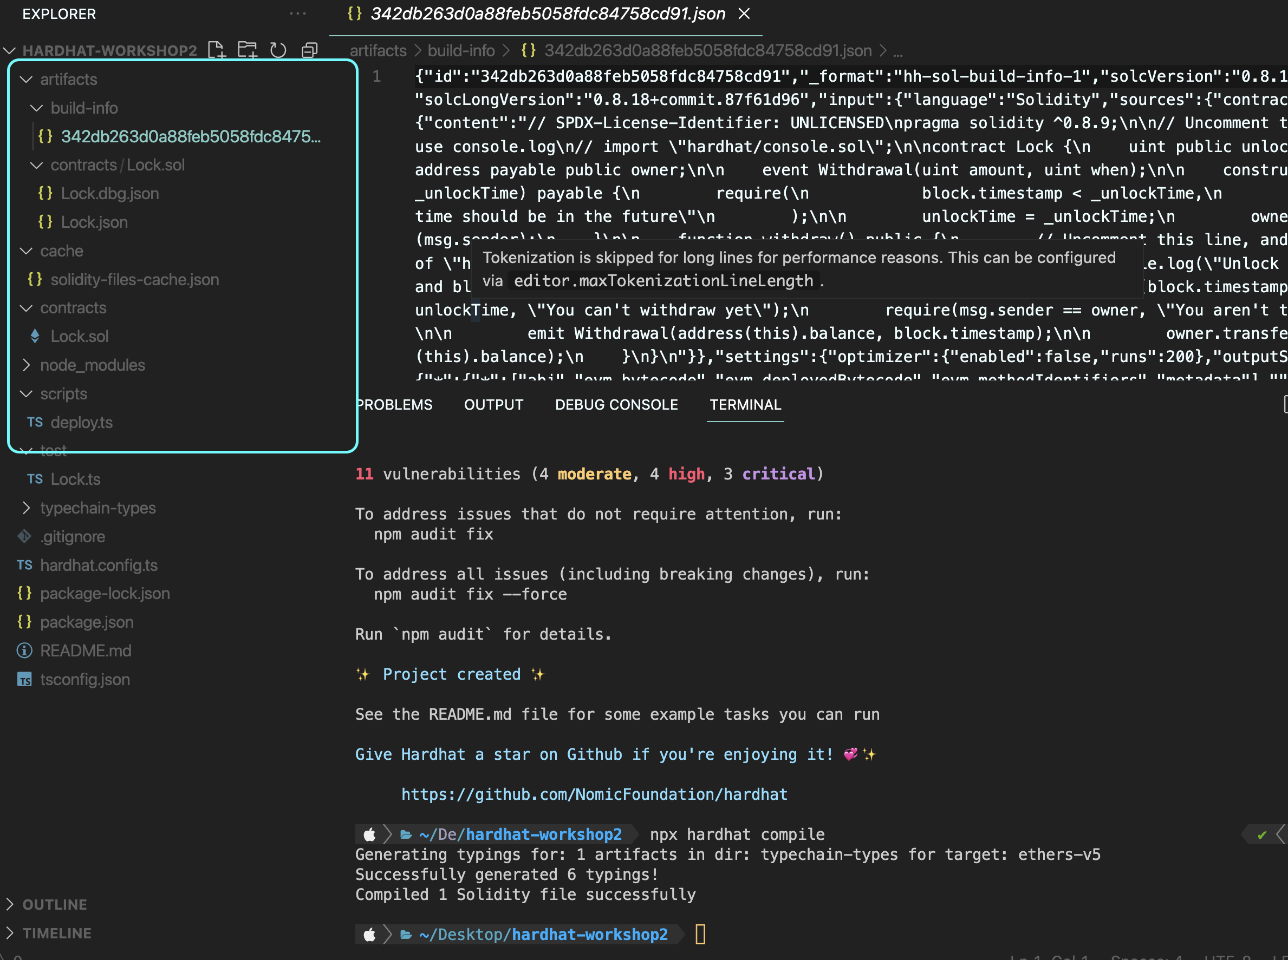Viewport: 1288px width, 960px height.
Task: Refresh the Explorer file tree
Action: tap(278, 50)
